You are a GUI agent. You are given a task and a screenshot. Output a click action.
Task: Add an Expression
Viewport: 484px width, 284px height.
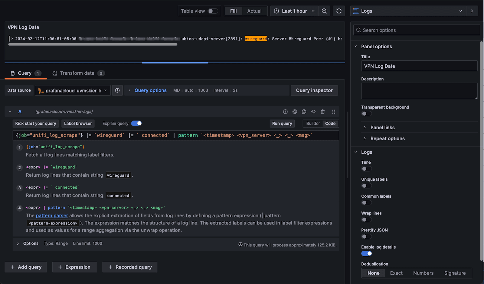[74, 267]
